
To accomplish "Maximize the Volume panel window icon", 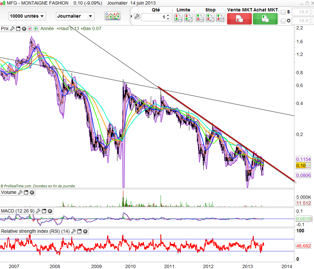I will coord(26,193).
